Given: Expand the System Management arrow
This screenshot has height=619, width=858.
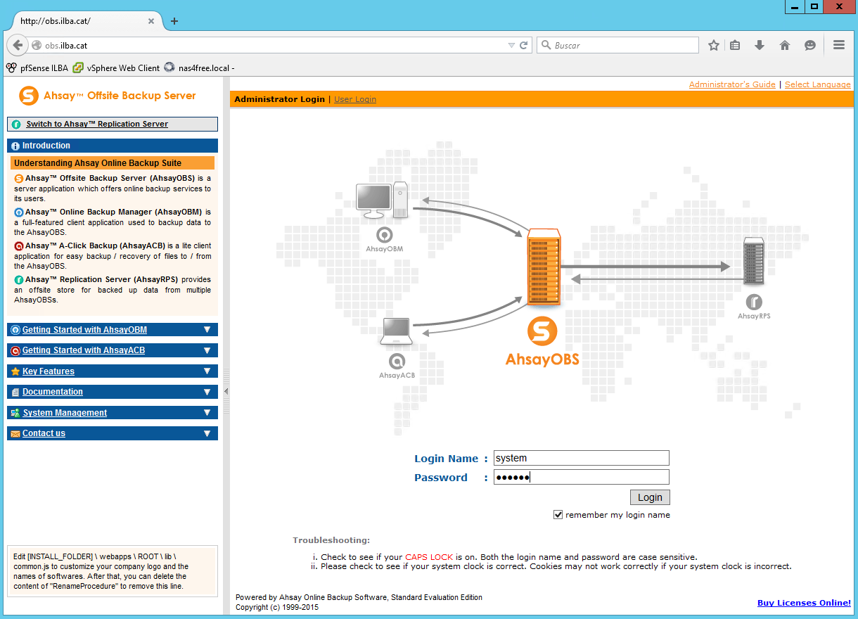Looking at the screenshot, I should (207, 412).
